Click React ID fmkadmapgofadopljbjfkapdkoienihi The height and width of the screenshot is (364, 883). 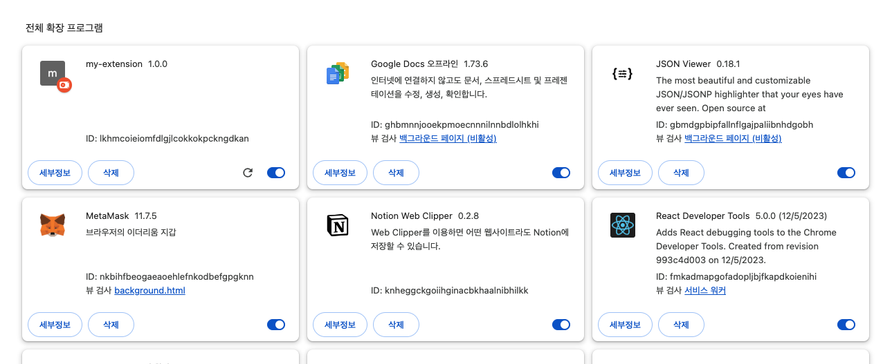coord(736,277)
